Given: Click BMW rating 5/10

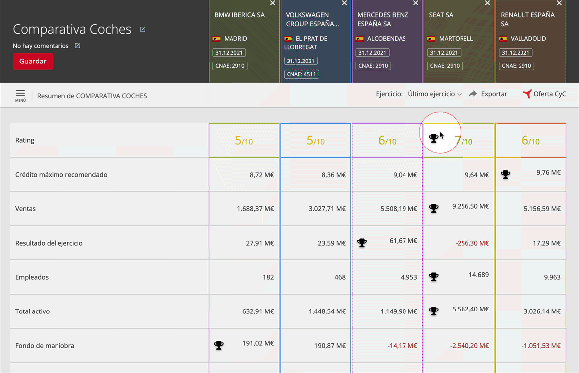Looking at the screenshot, I should (x=244, y=141).
